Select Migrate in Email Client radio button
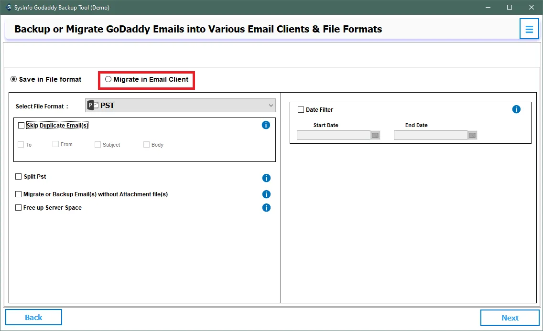This screenshot has height=331, width=543. [x=109, y=79]
